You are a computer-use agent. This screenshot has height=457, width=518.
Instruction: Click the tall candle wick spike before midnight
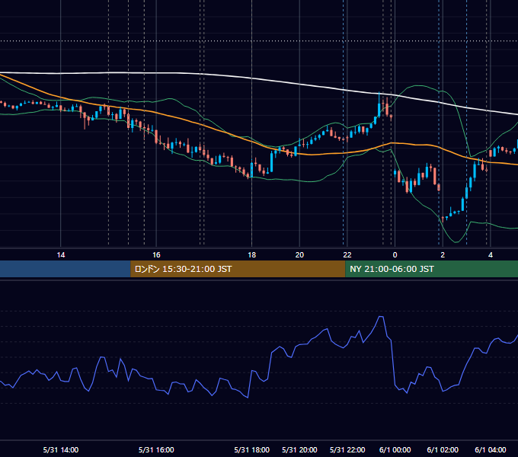pos(379,99)
